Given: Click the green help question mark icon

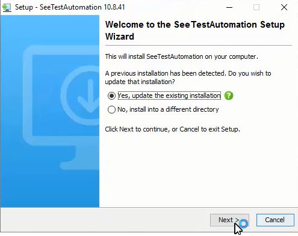Looking at the screenshot, I should click(229, 95).
